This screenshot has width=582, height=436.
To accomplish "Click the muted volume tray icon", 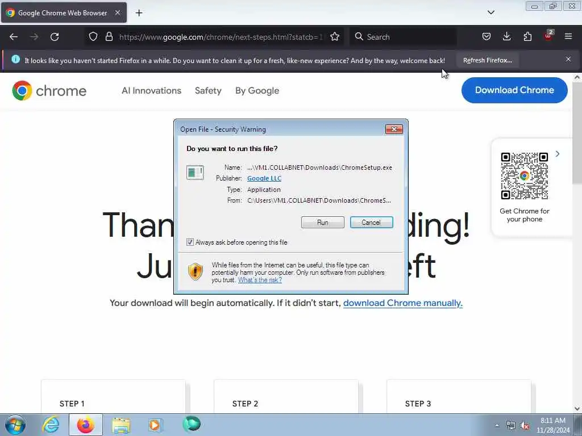I will point(525,426).
